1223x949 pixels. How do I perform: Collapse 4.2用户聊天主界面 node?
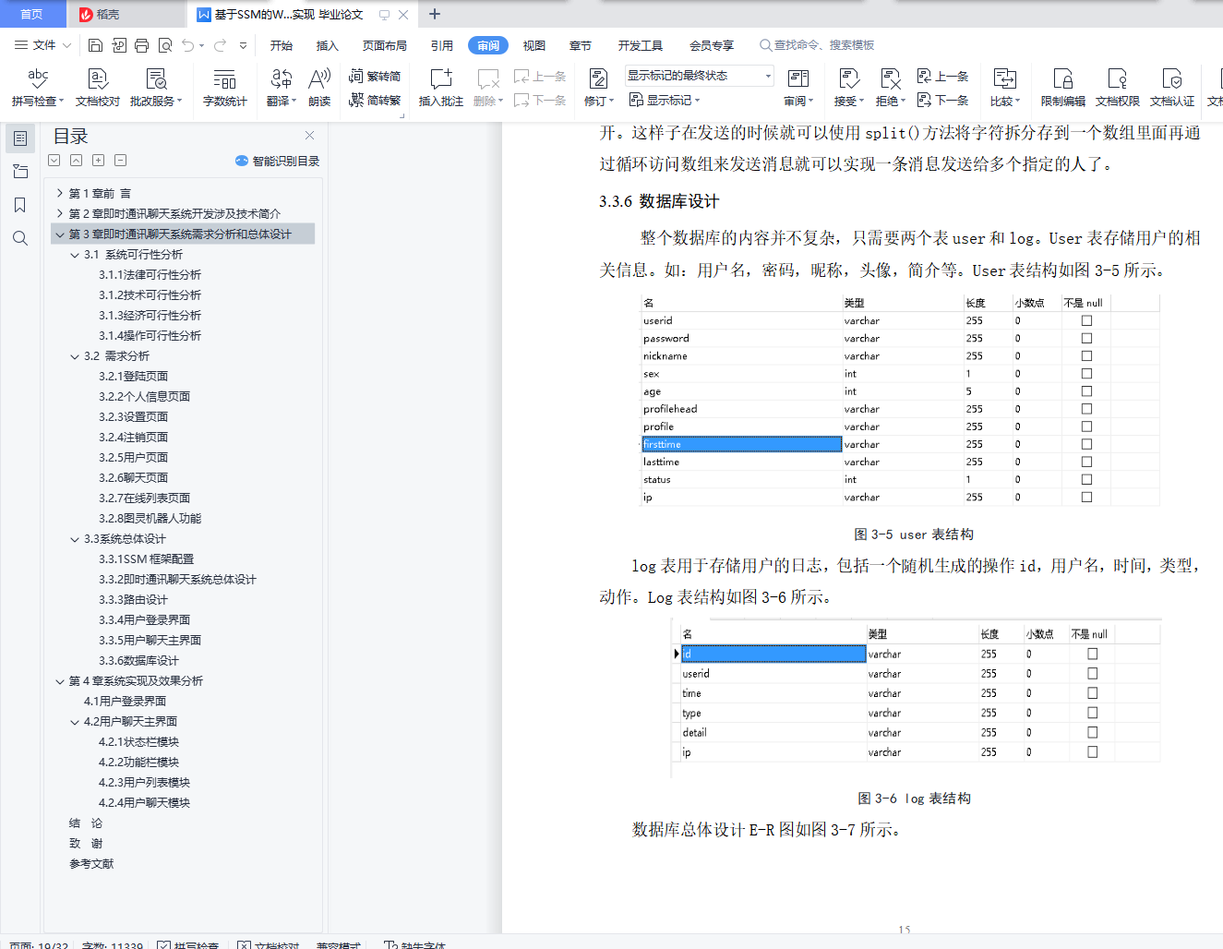75,722
